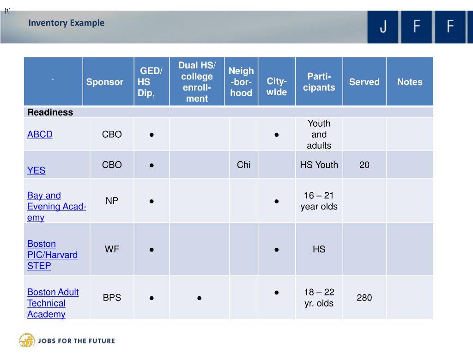Click the Inventory Example slide title
Screen dimensions: 473x355
[67, 23]
